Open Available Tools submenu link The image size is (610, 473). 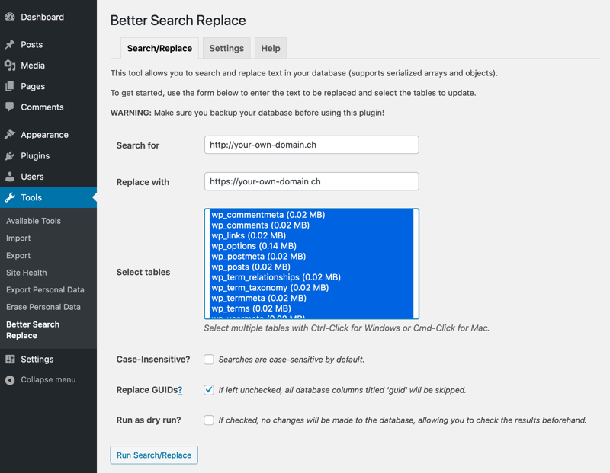[34, 221]
